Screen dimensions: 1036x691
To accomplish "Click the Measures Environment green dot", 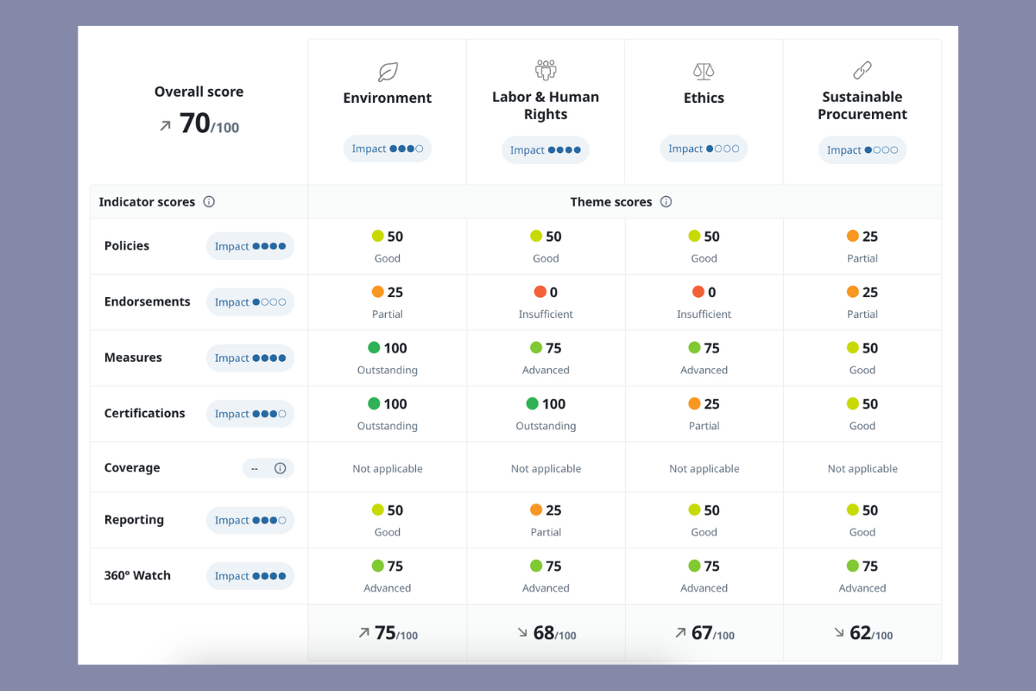I will pyautogui.click(x=374, y=348).
